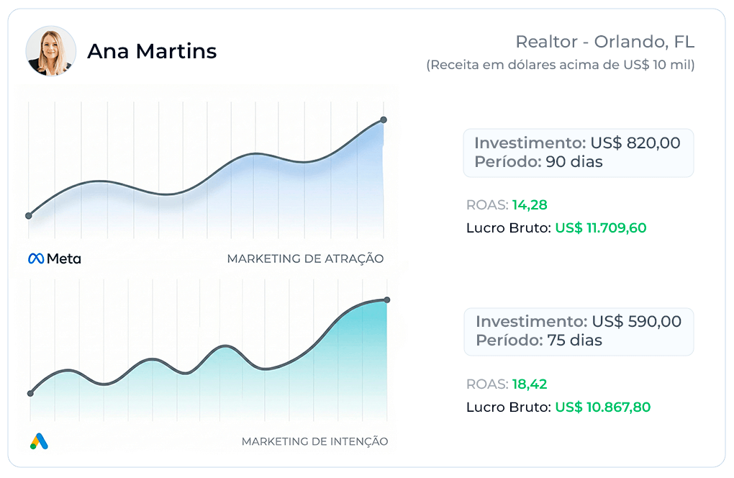
Task: Click Ana Martins profile photo
Action: pyautogui.click(x=51, y=51)
